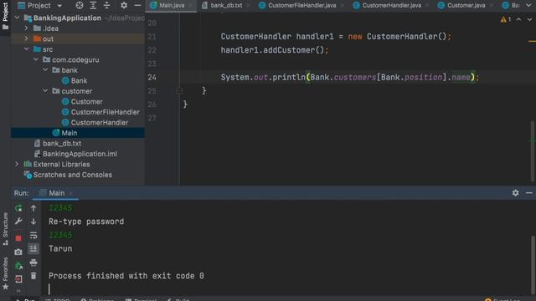Toggle soft-wrap in the console
The width and height of the screenshot is (536, 301).
[x=33, y=235]
